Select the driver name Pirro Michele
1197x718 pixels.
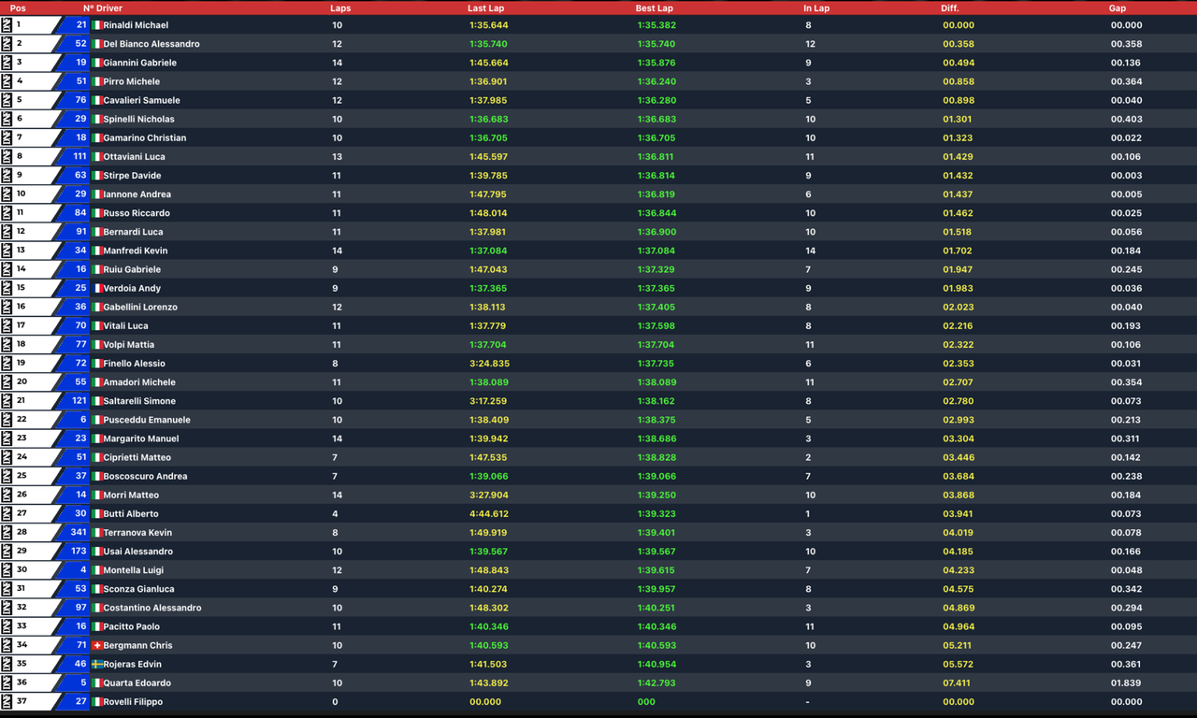(130, 81)
